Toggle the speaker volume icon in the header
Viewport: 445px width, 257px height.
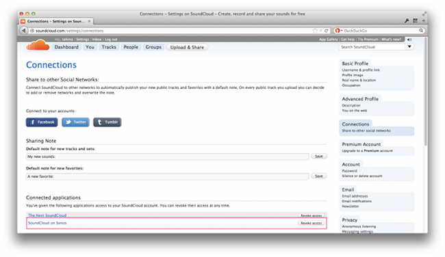pyautogui.click(x=409, y=40)
